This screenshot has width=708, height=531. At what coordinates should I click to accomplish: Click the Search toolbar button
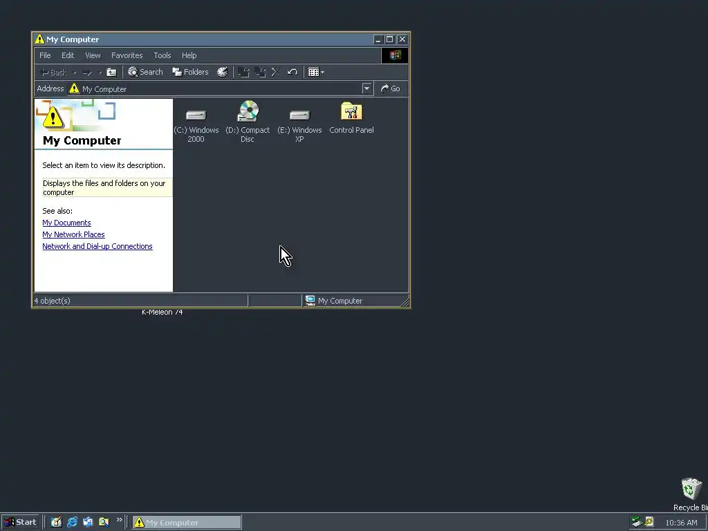[x=145, y=72]
